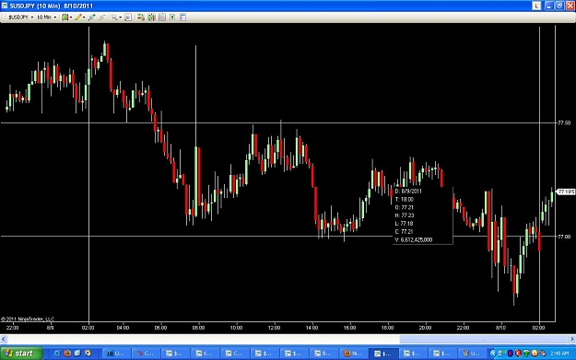Open the 10 Min interval dropdown
Viewport: 576px width, 360px height.
pos(46,17)
